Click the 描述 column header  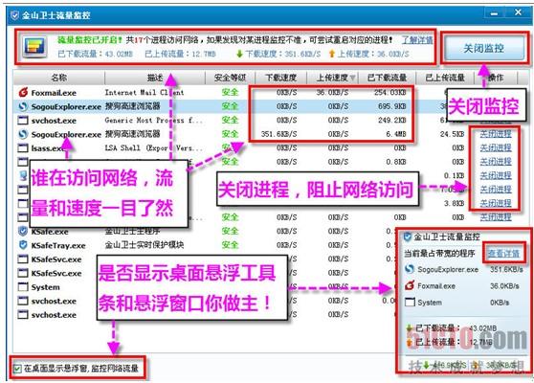(155, 78)
